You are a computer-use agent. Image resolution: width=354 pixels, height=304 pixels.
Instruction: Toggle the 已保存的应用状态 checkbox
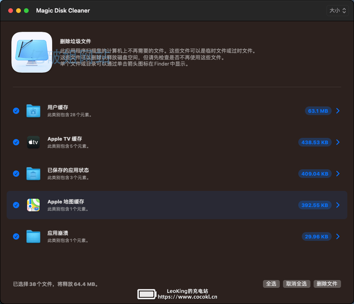point(16,174)
